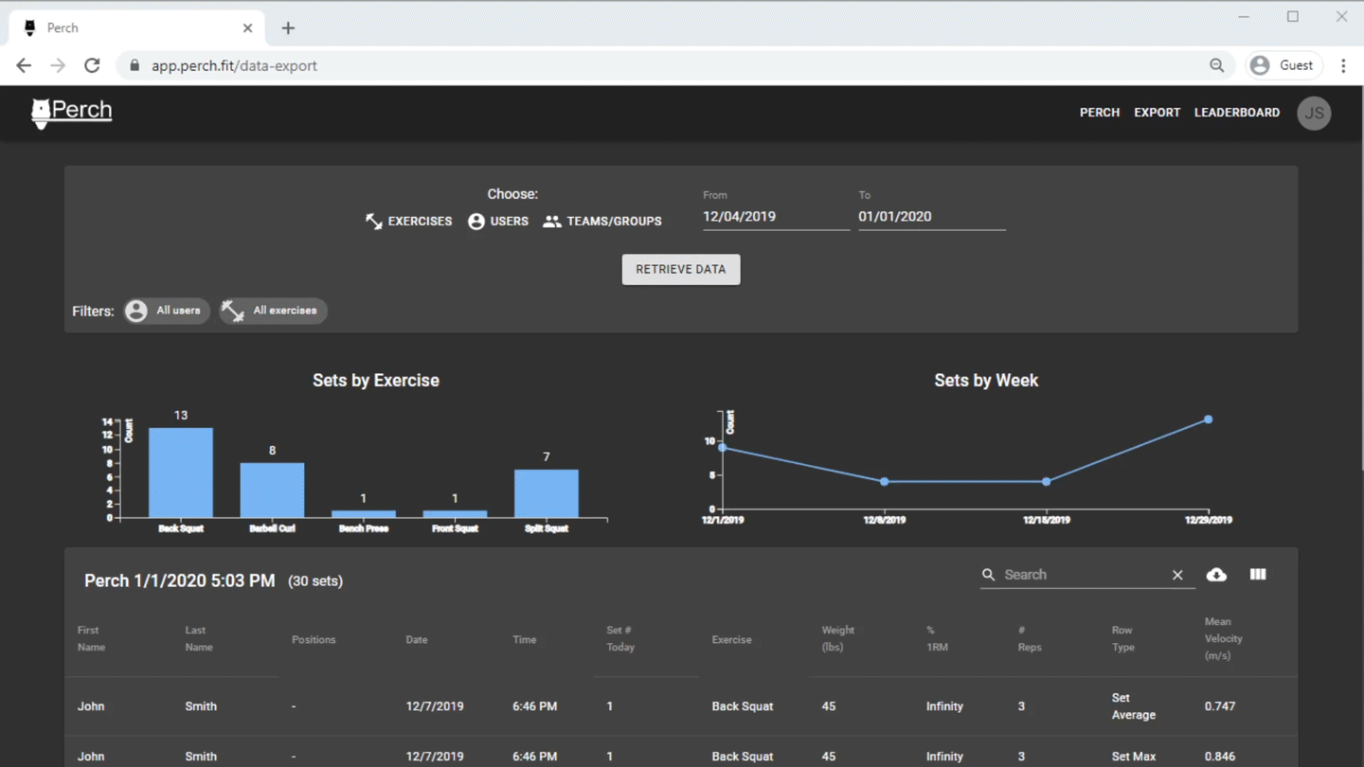Click the 0.846 velocity cell

pyautogui.click(x=1220, y=757)
